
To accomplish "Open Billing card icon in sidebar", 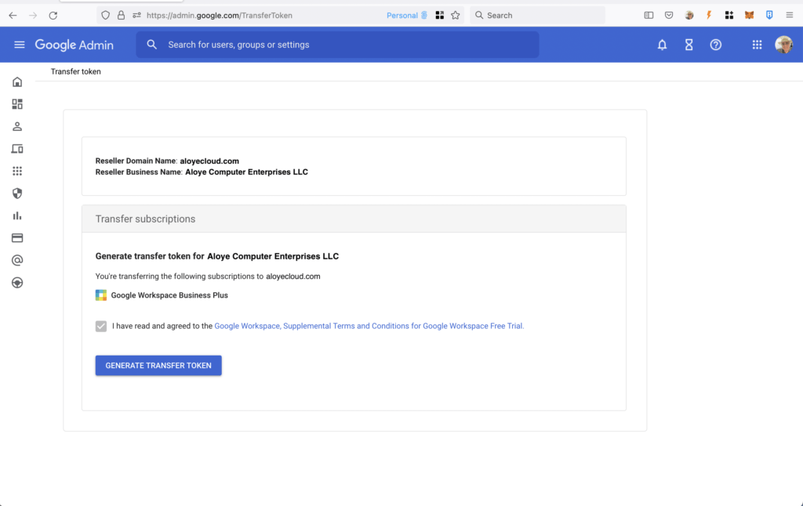I will click(x=17, y=238).
